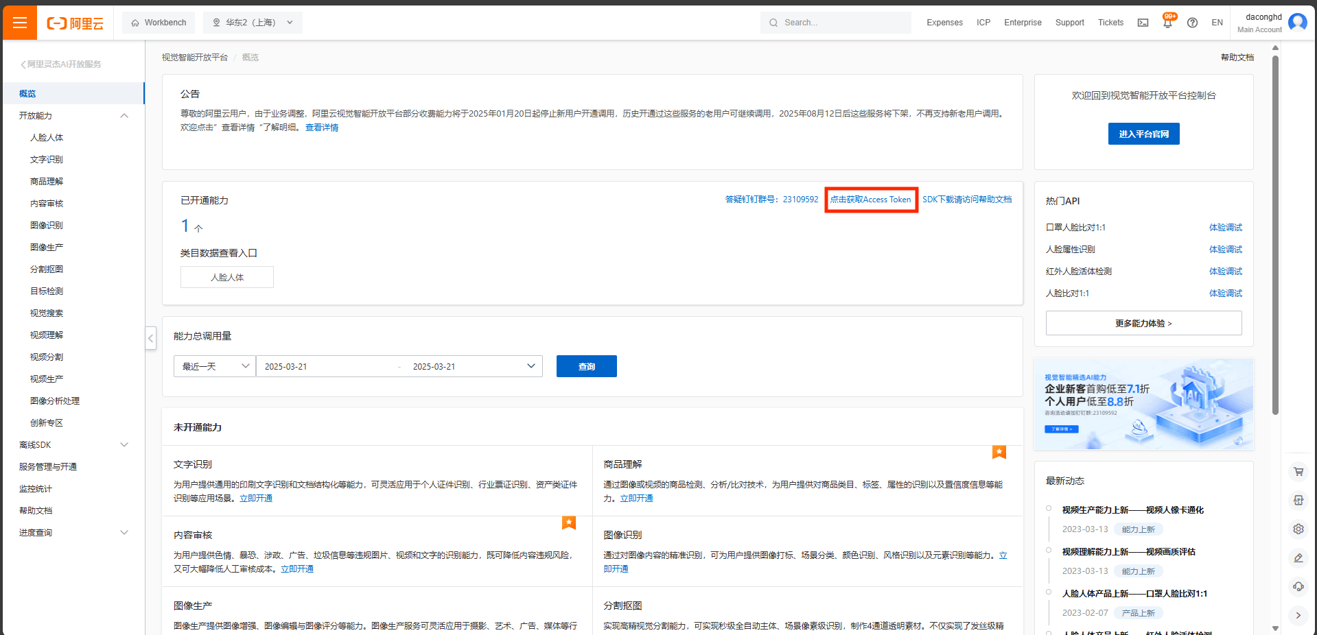Expand the 华东2（上海）region dropdown
This screenshot has width=1317, height=635.
(253, 22)
